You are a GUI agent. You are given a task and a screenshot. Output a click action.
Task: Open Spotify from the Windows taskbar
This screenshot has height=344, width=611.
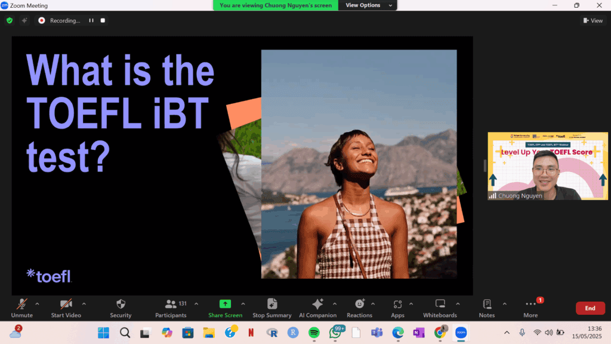314,333
